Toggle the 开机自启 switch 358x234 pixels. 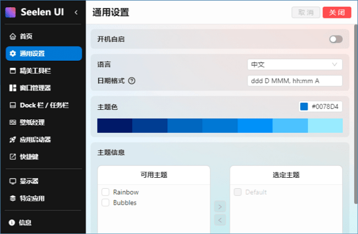(335, 39)
